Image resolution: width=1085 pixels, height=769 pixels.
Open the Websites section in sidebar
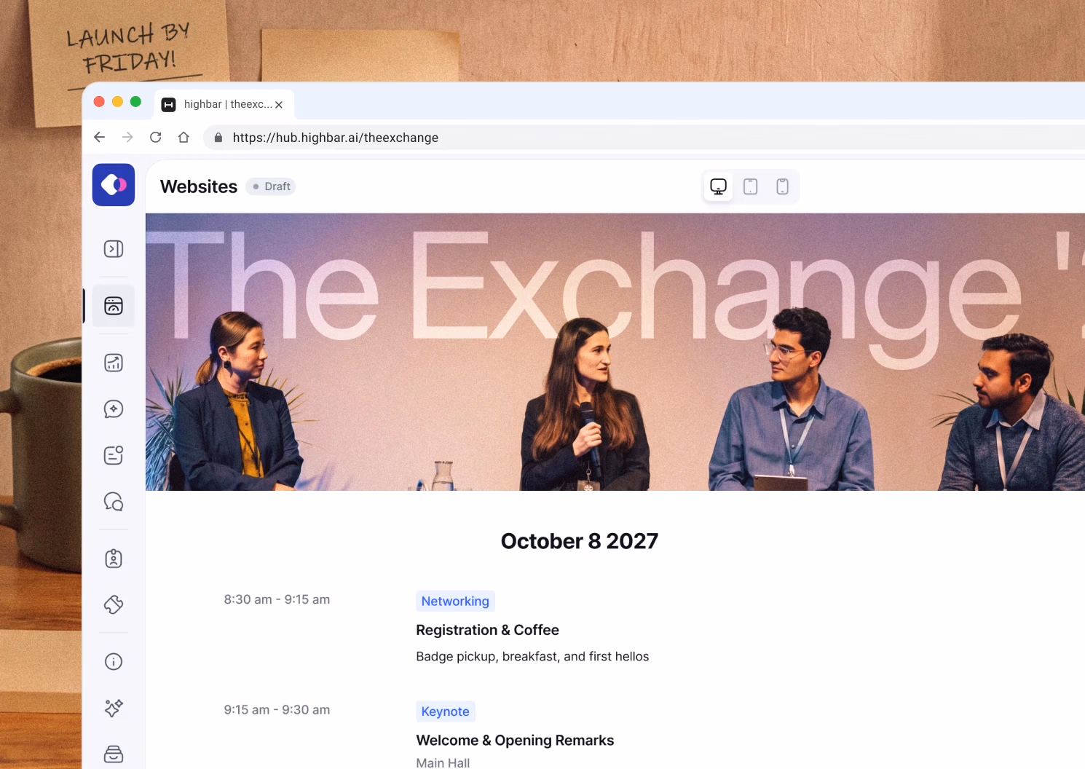coord(114,306)
